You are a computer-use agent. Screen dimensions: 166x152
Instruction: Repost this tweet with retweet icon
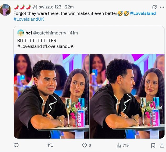tap(50, 145)
